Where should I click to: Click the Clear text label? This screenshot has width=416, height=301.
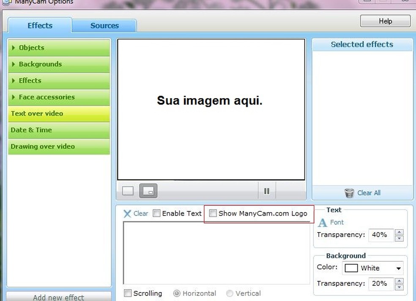pyautogui.click(x=141, y=213)
